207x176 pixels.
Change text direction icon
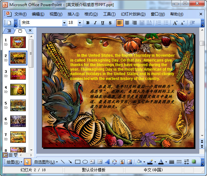(149, 23)
